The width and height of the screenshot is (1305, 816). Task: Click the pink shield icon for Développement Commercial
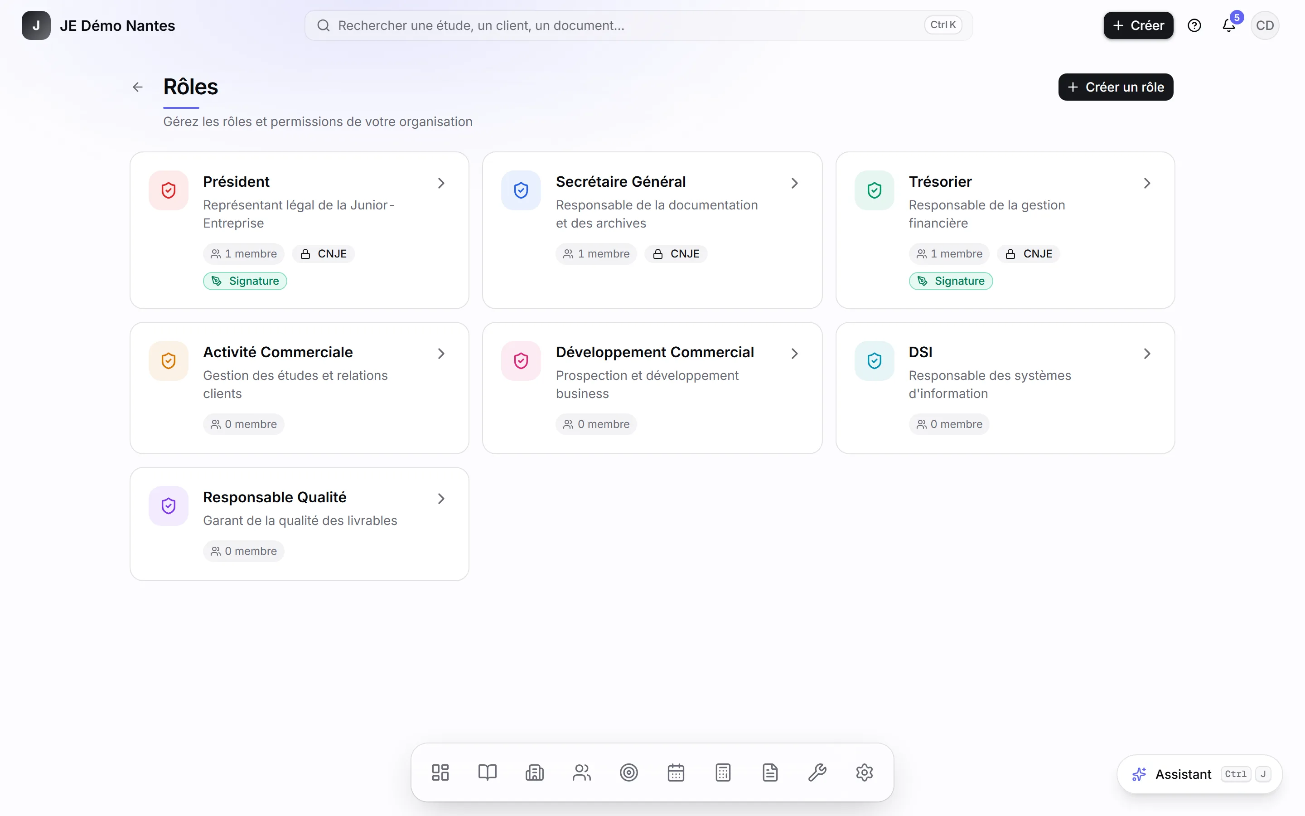tap(521, 360)
